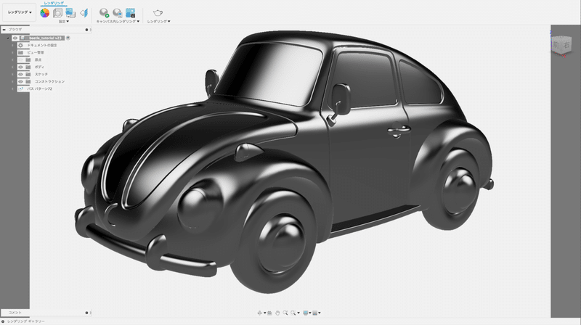Collapse the ブラウザ panel with minus icon
581x325 pixels.
[x=4, y=29]
